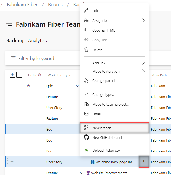Screen dimensions: 171x175
Task: Click Fabrikam Fiber Team backlog title
Action: tap(48, 24)
